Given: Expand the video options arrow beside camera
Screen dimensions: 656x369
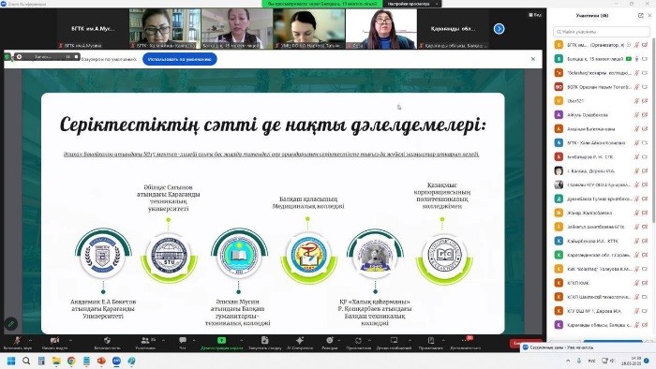Looking at the screenshot, I should 70,341.
